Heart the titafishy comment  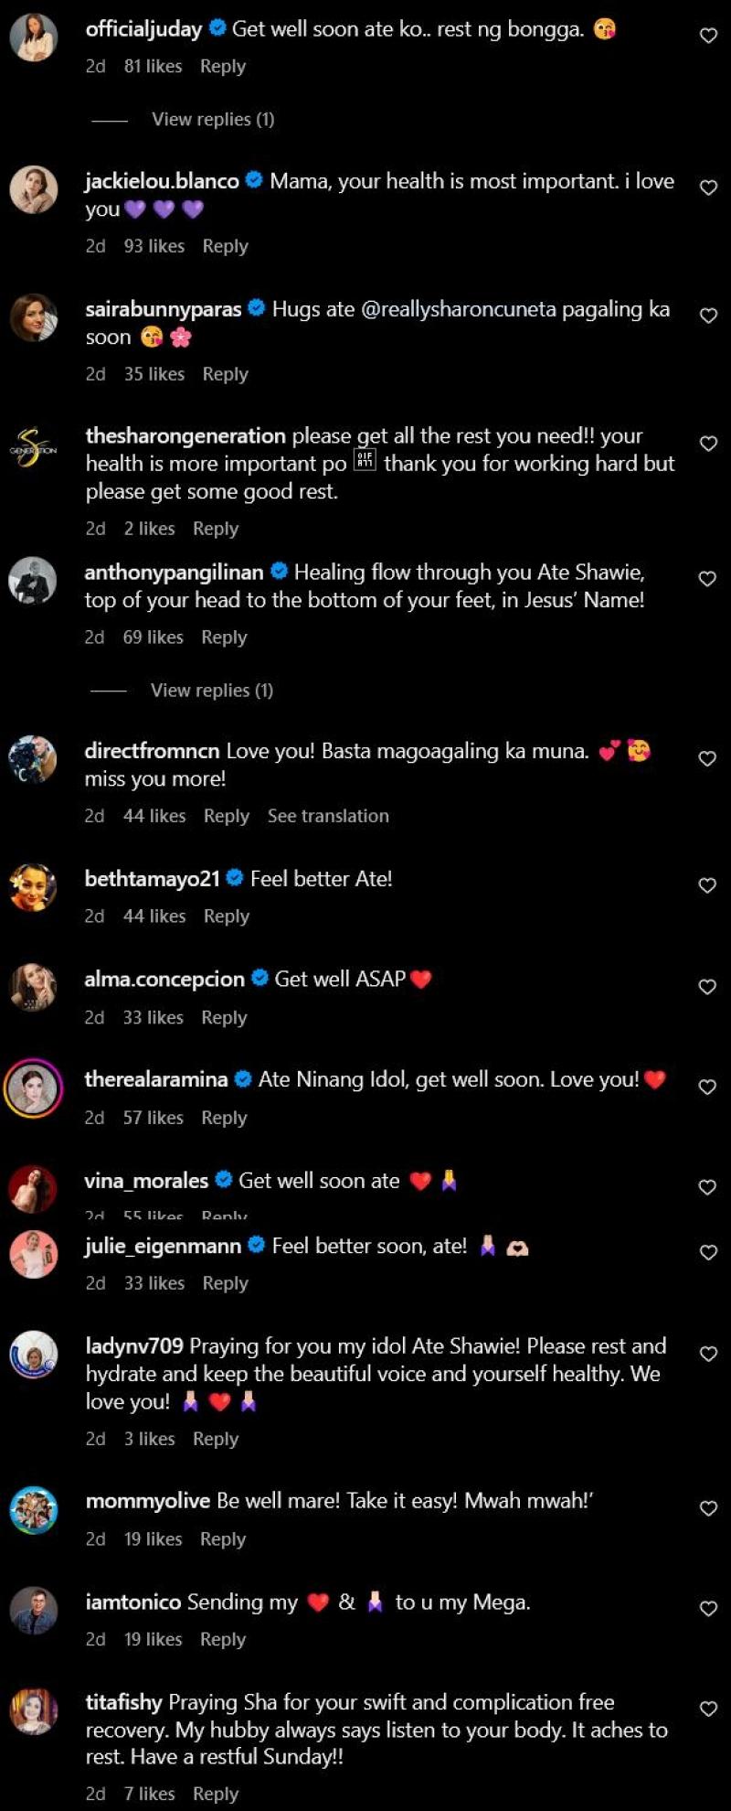pyautogui.click(x=708, y=1709)
